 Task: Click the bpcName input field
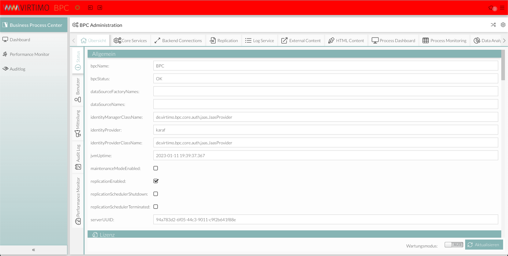(x=325, y=66)
